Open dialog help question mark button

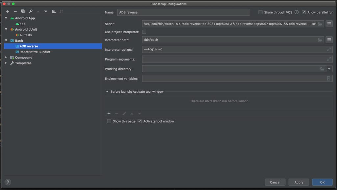8,182
